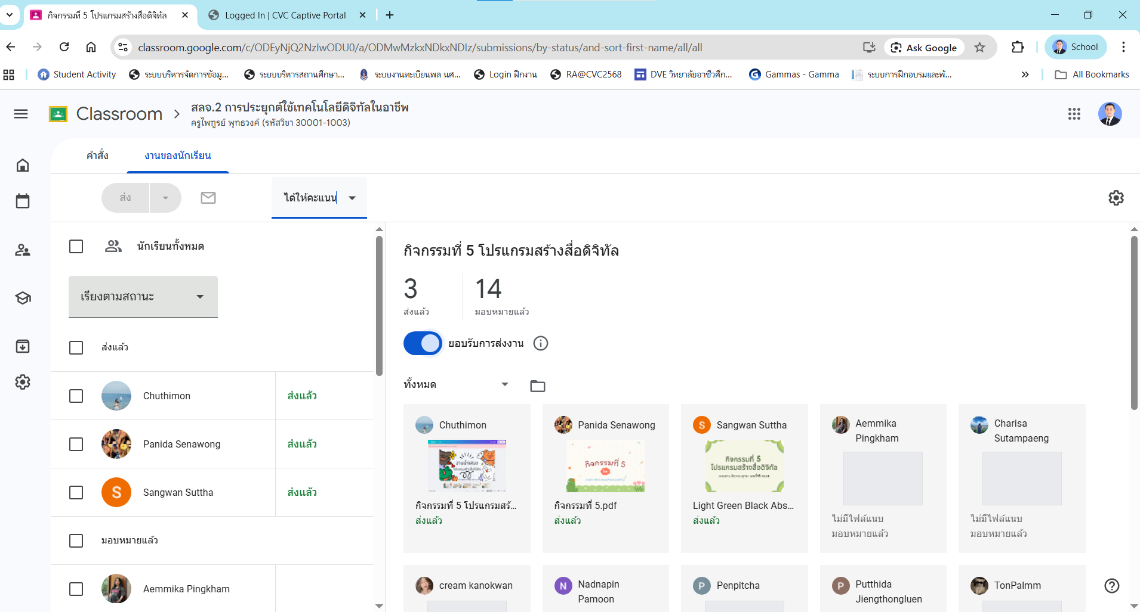Open sidebar settings gear
This screenshot has height=612, width=1140.
23,382
